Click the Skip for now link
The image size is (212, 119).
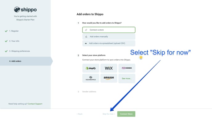(x=108, y=114)
